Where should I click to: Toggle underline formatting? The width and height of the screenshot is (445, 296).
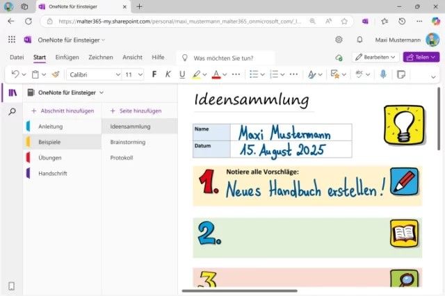click(x=182, y=74)
